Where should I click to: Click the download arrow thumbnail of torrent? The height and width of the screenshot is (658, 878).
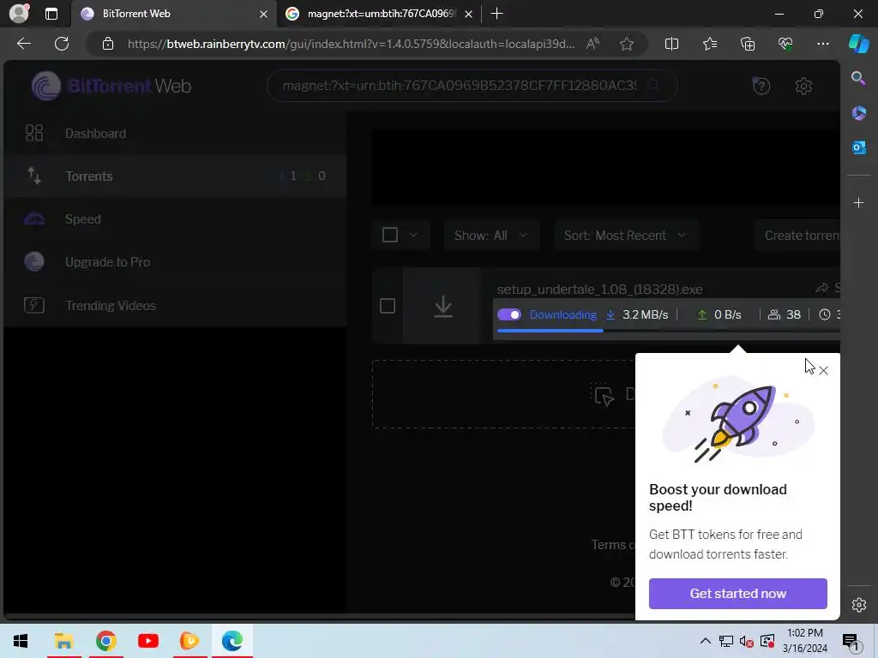443,306
